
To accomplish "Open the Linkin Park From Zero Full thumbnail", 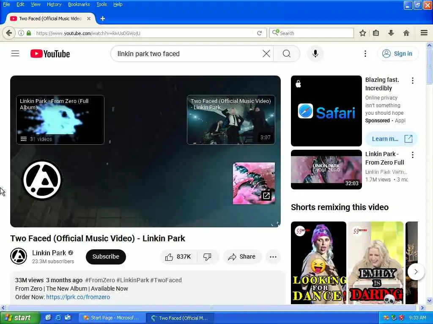I will point(326,170).
